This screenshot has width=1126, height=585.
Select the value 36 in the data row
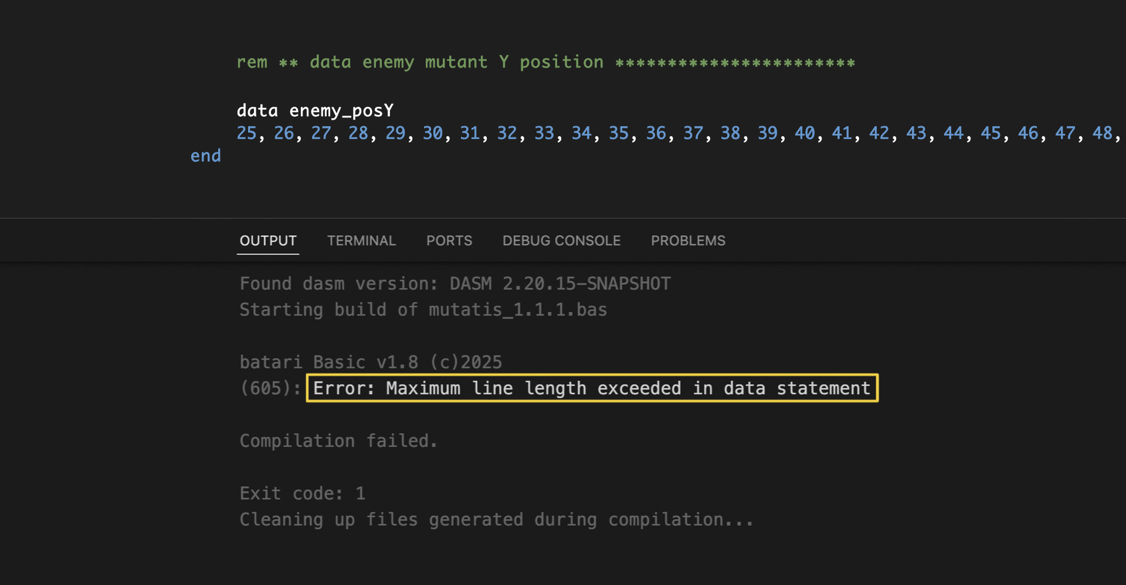coord(656,133)
